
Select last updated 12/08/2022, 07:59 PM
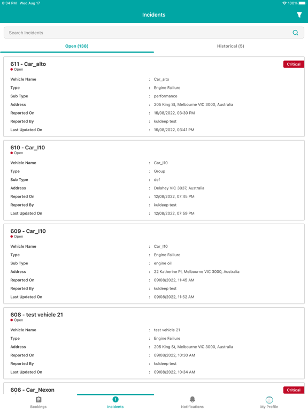(x=174, y=214)
